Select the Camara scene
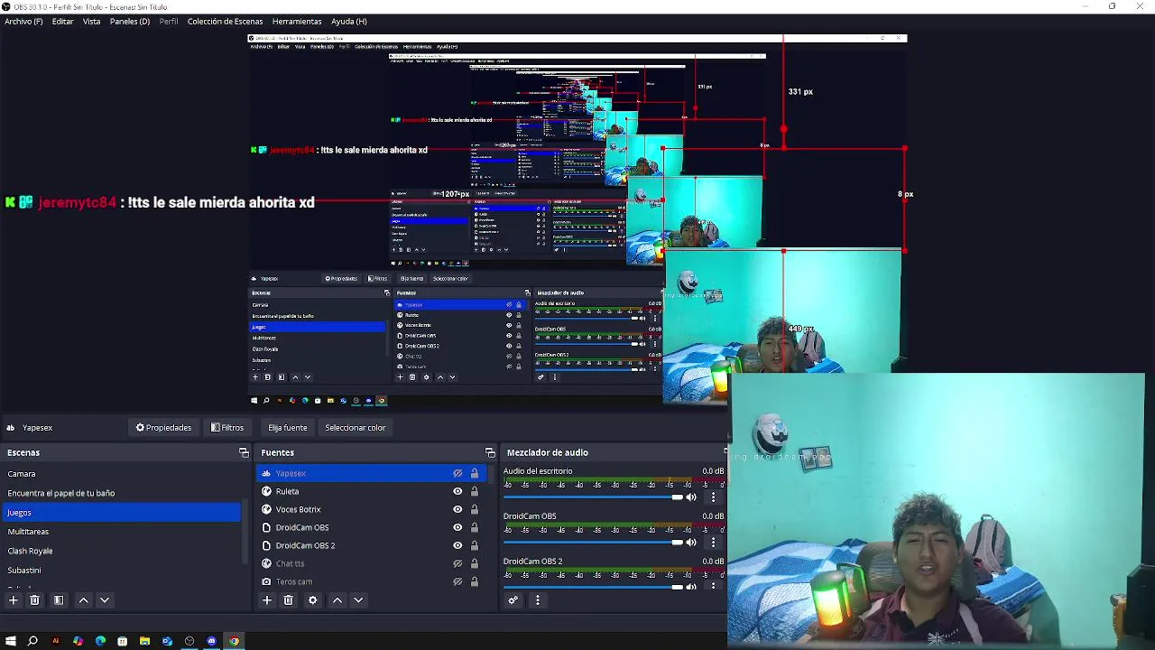The width and height of the screenshot is (1155, 650). click(122, 474)
